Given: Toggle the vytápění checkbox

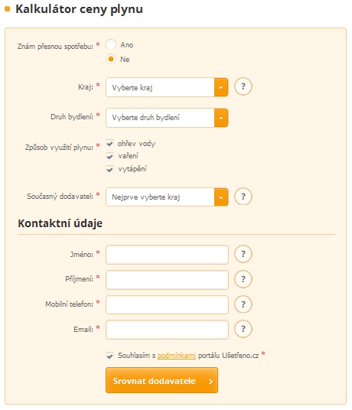Looking at the screenshot, I should point(110,170).
